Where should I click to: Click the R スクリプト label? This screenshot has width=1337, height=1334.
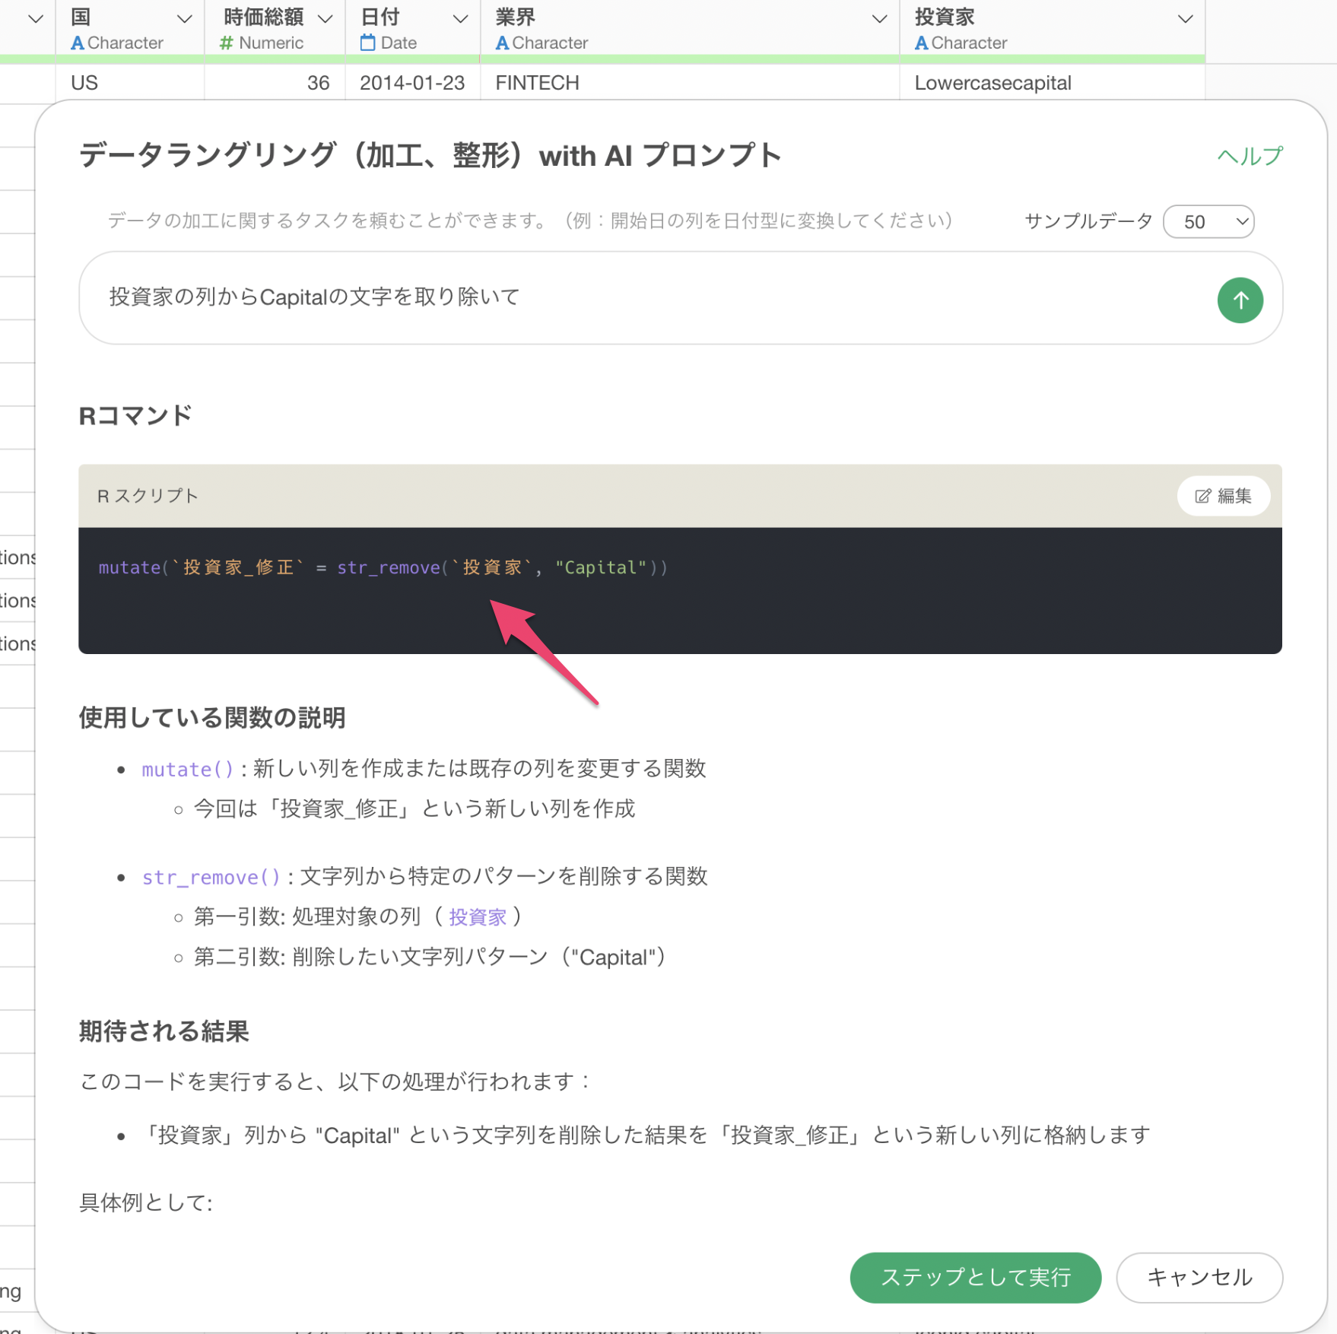148,496
